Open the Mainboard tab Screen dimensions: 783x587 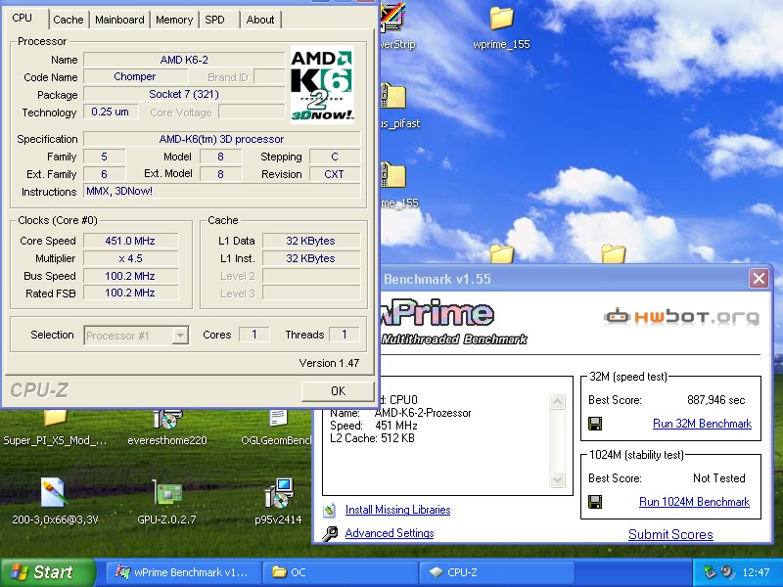click(x=119, y=20)
